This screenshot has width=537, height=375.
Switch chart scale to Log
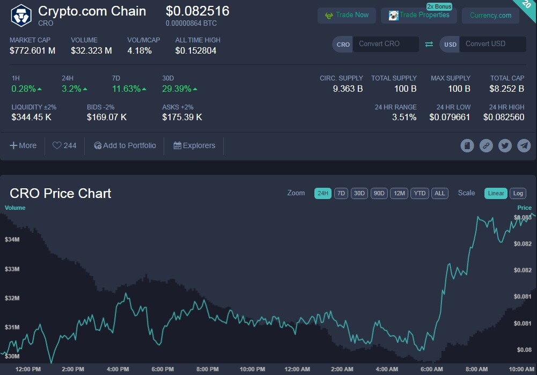click(518, 193)
